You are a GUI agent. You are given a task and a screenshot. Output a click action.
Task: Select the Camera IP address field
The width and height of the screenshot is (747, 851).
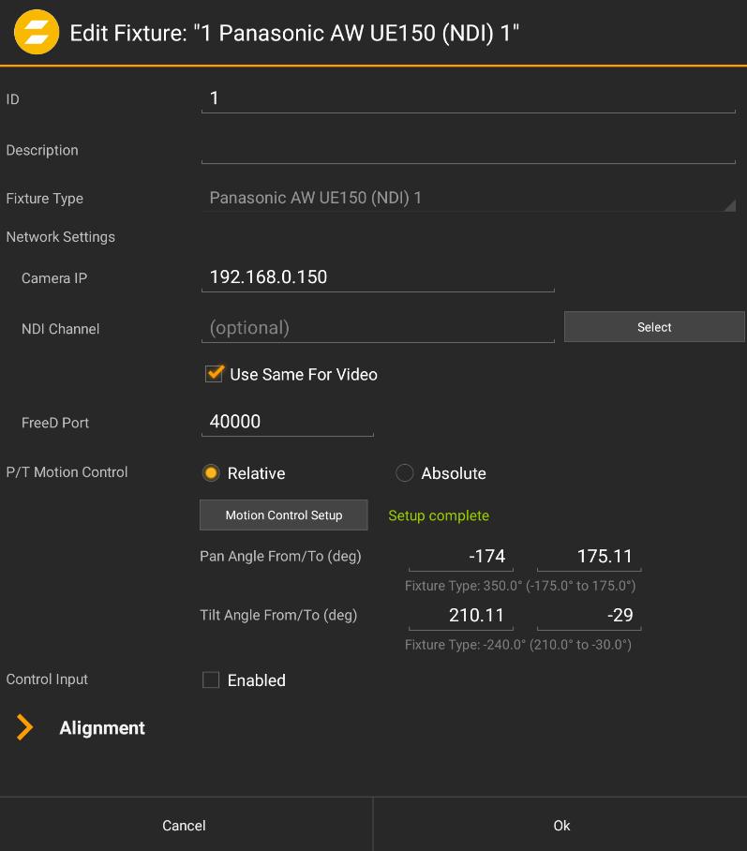pyautogui.click(x=378, y=277)
